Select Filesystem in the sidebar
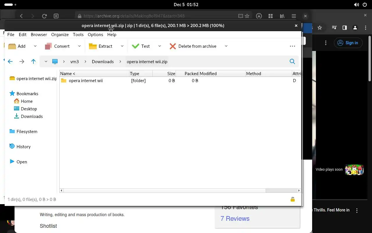The width and height of the screenshot is (372, 233). click(x=23, y=131)
